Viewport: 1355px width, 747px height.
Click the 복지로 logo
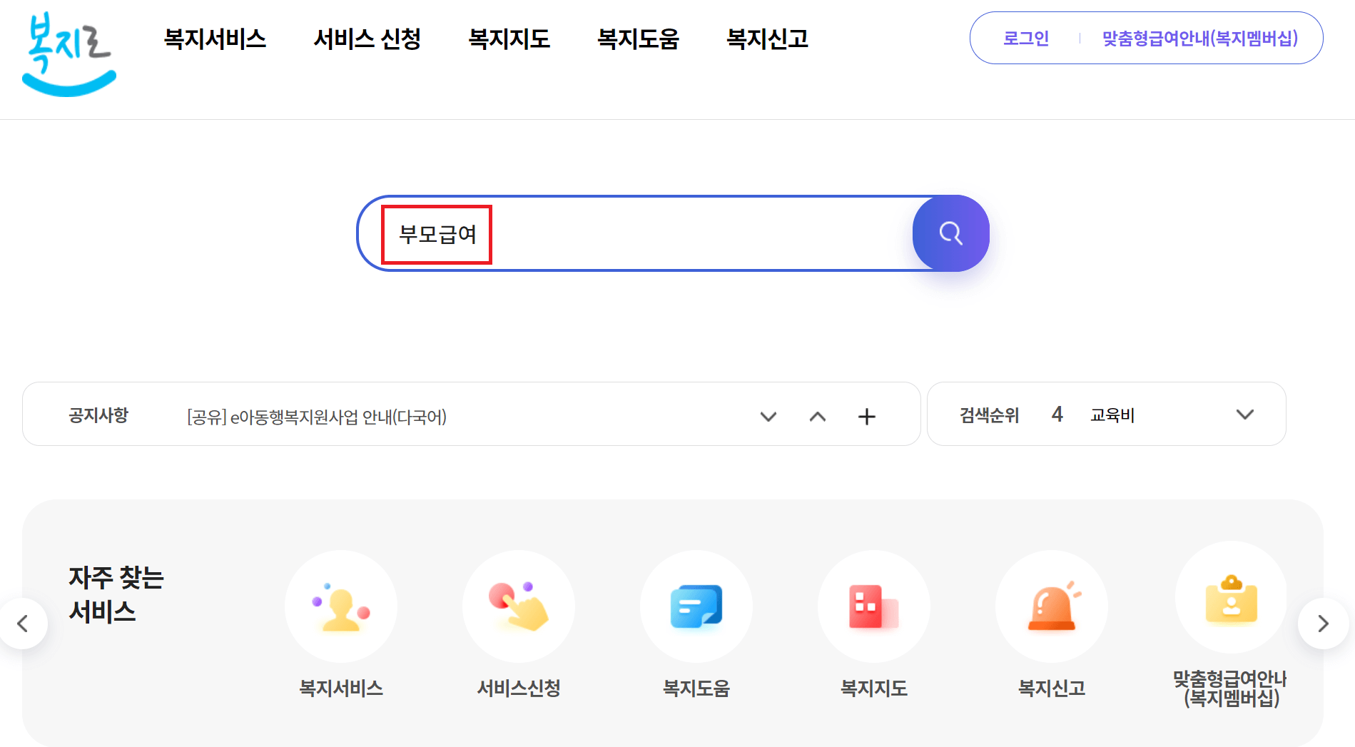tap(68, 54)
